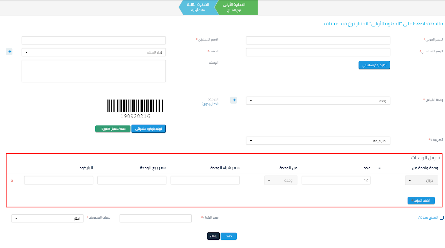
Task: Focus the Arabic name 'الاسم العربي' field
Action: pyautogui.click(x=318, y=40)
